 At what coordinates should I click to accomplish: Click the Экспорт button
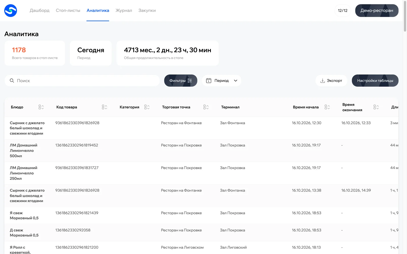pyautogui.click(x=331, y=81)
